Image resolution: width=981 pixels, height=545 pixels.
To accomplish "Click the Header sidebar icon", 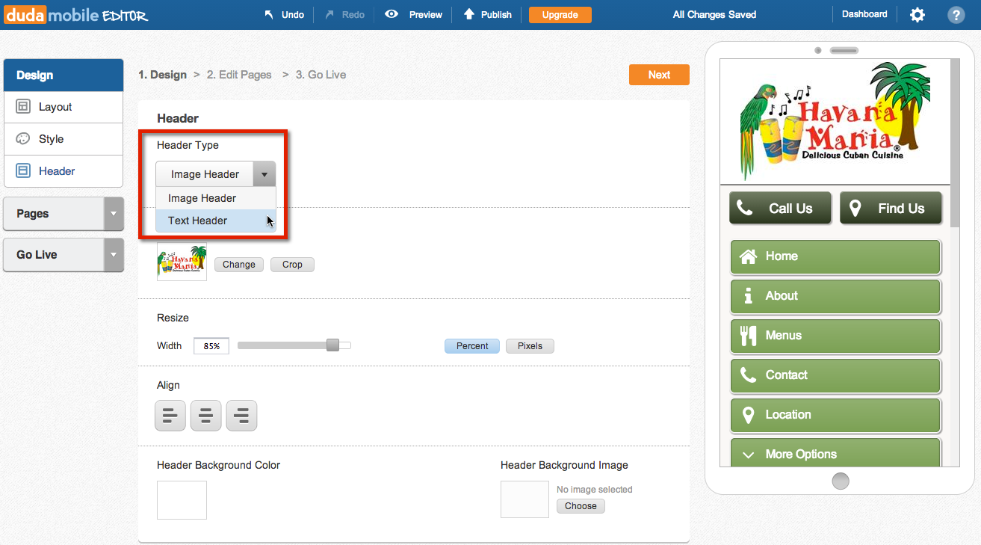I will click(x=23, y=171).
